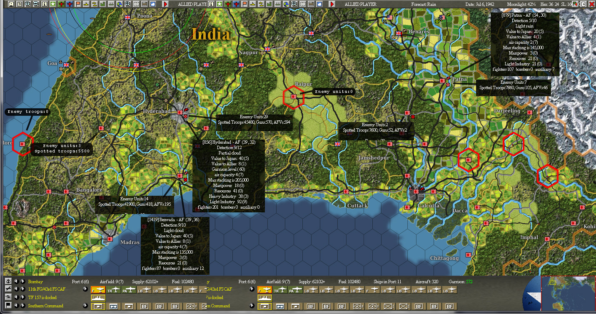Click the 'Bombay' base name
This screenshot has width=596, height=314.
pos(35,282)
